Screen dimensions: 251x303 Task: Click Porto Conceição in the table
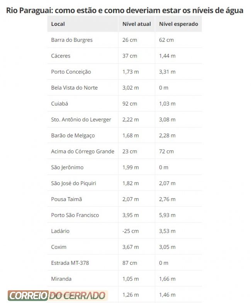(x=71, y=72)
